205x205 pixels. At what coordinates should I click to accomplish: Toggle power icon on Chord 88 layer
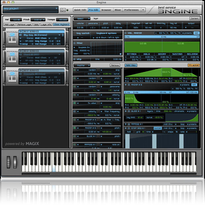(21, 51)
